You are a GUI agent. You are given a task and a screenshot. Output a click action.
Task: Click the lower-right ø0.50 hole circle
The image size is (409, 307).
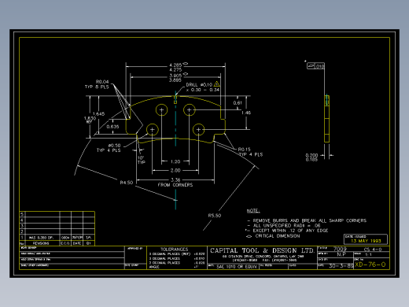(x=198, y=130)
